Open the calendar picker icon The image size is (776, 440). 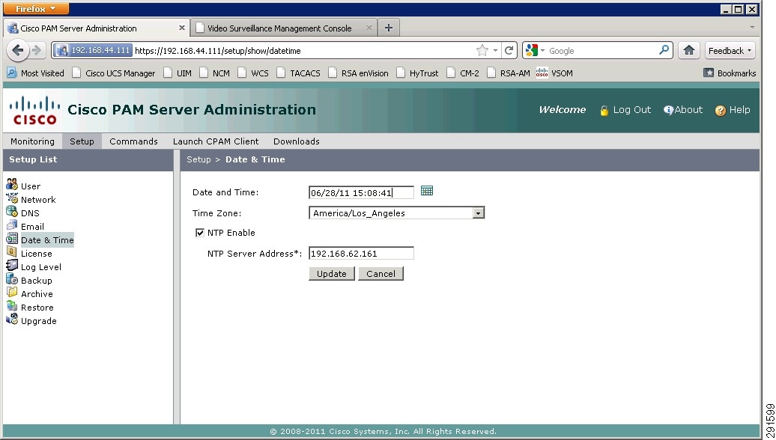pos(427,191)
